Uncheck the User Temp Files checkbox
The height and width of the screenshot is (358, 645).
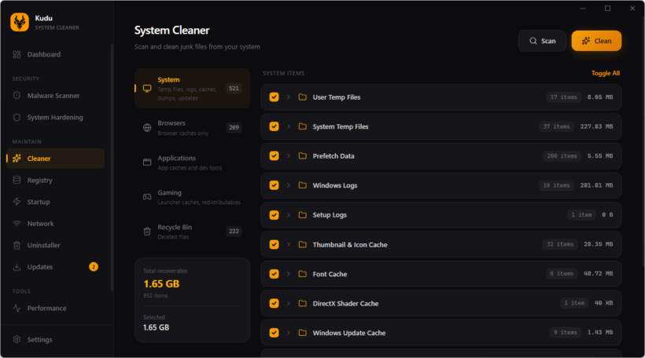(x=274, y=97)
